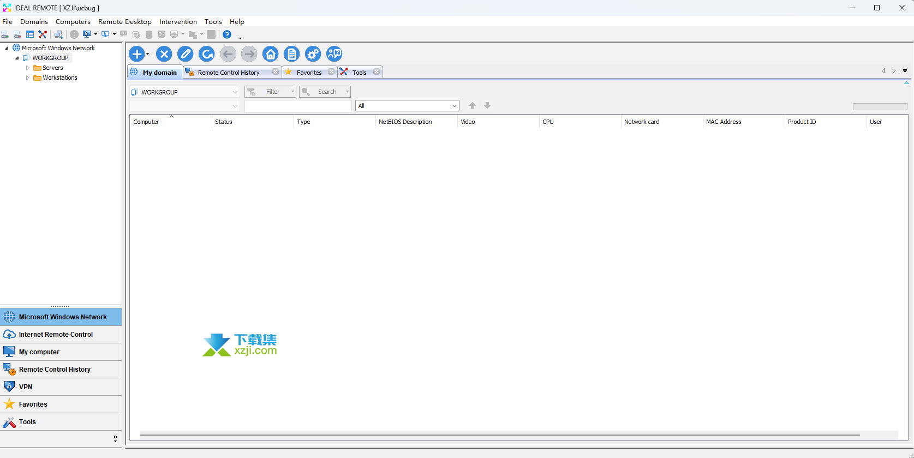Open the dropdown arrow beside remote control monitor icon
This screenshot has height=458, width=914.
[95, 34]
